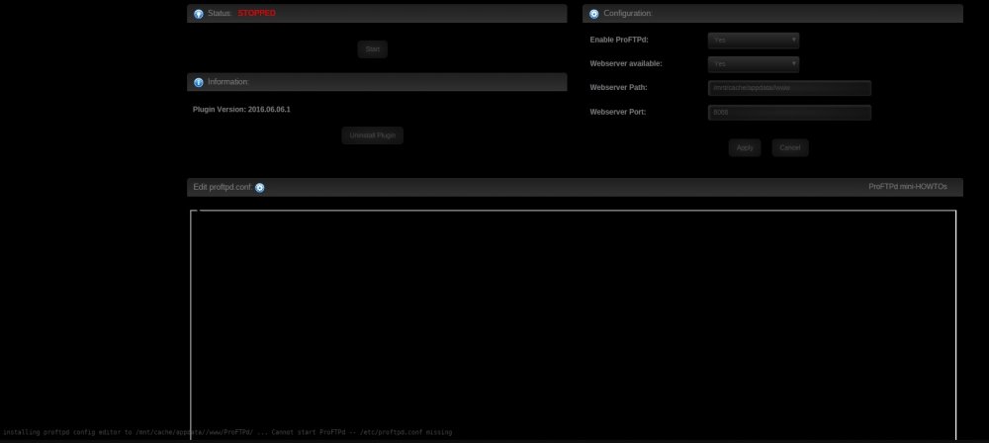Viewport: 989px width, 443px height.
Task: Click the Webserver Path input field
Action: [x=789, y=88]
